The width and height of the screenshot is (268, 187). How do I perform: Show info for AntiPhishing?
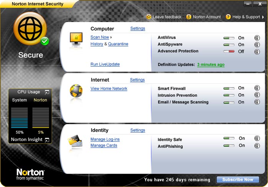[257, 146]
